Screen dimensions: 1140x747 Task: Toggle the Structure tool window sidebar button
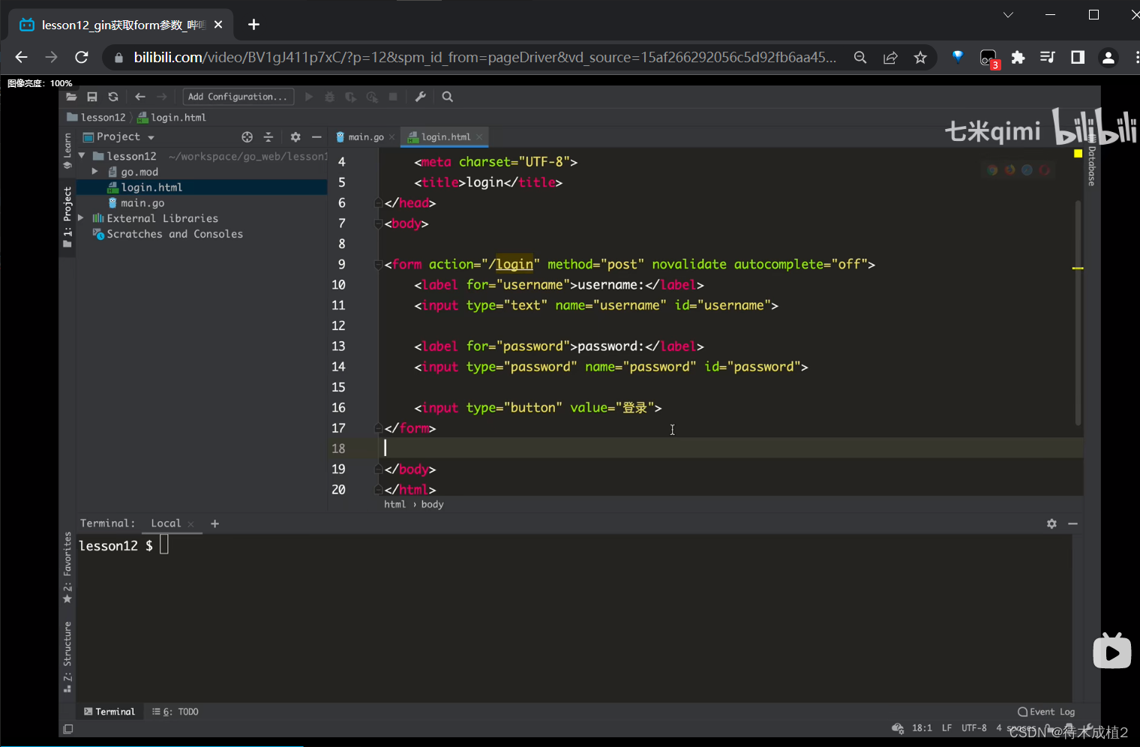tap(67, 655)
